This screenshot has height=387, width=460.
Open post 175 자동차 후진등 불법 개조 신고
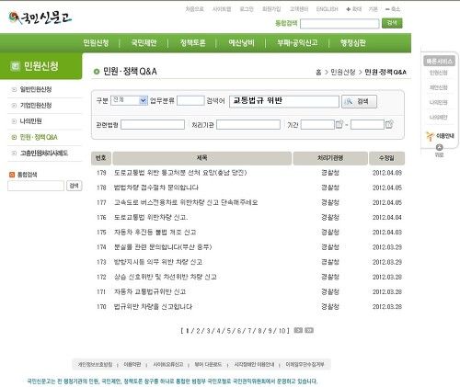(155, 233)
